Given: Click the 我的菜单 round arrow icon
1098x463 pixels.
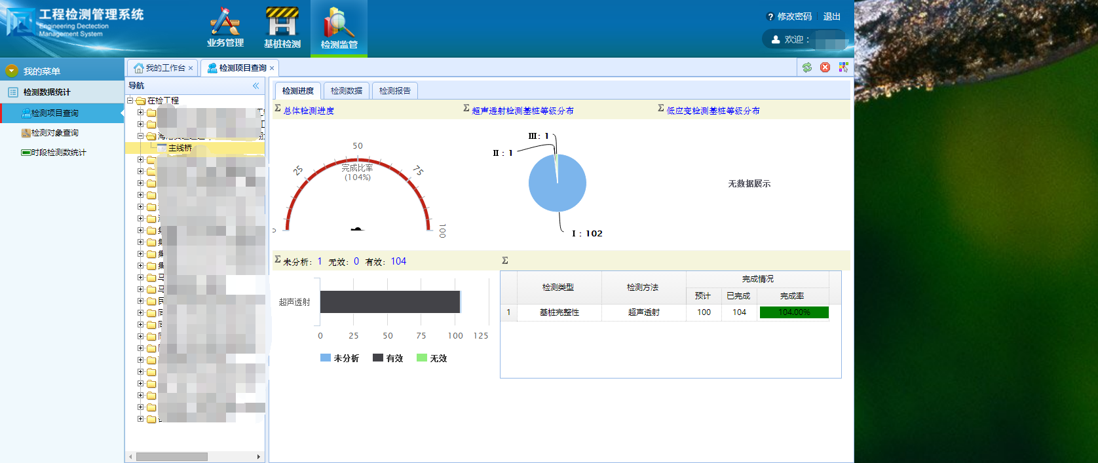Looking at the screenshot, I should pyautogui.click(x=12, y=71).
